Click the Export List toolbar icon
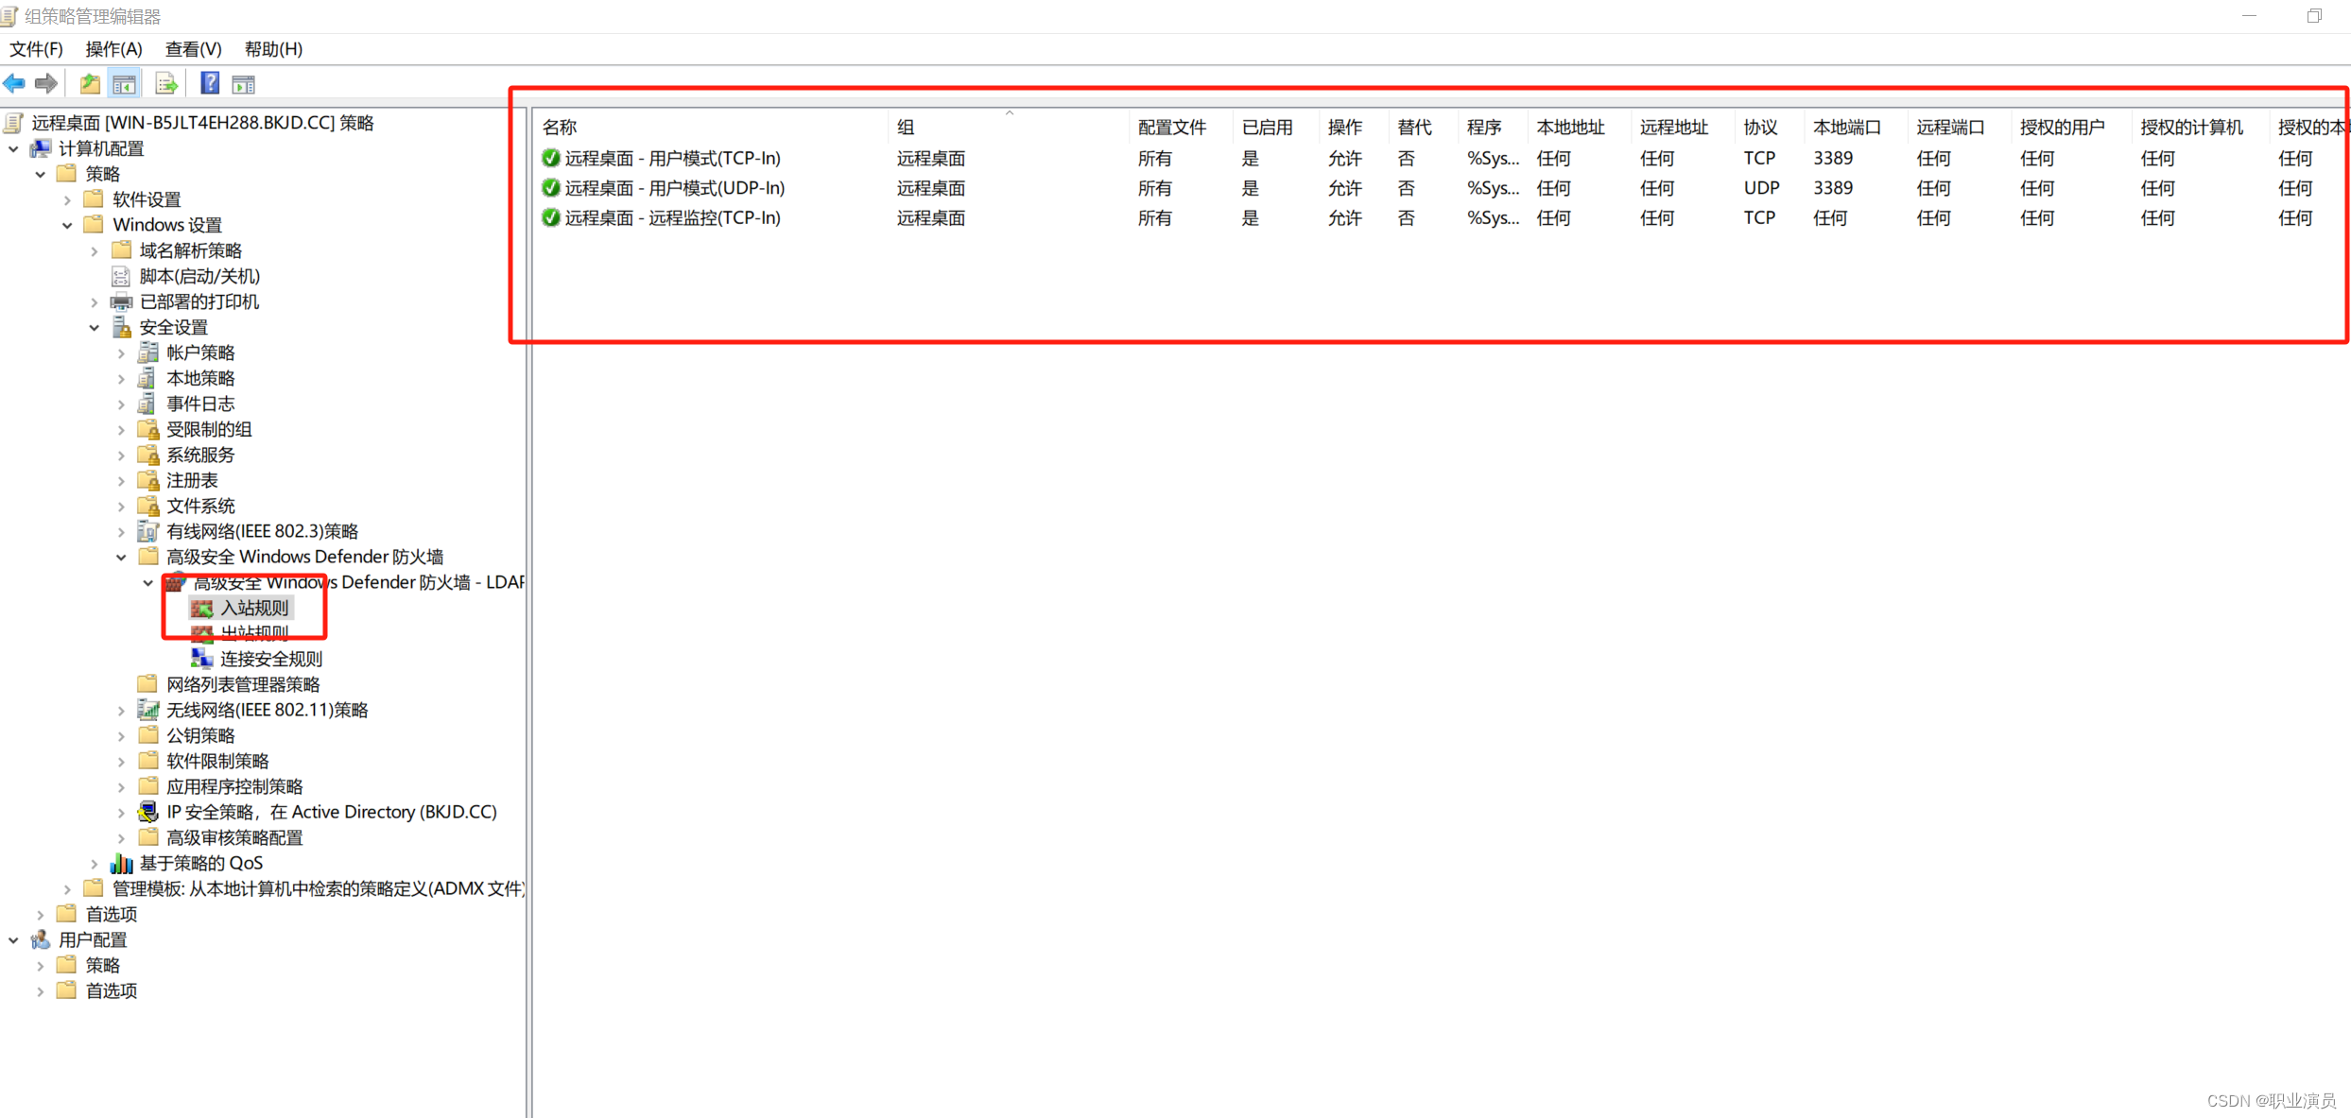 pos(166,84)
